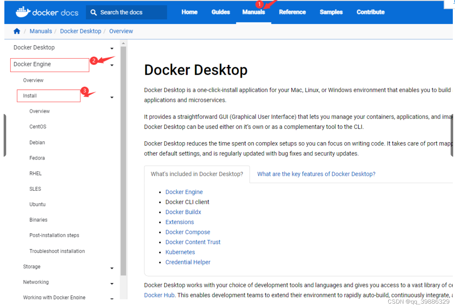Open the Docker Buildx link
The image size is (455, 308).
tap(183, 212)
